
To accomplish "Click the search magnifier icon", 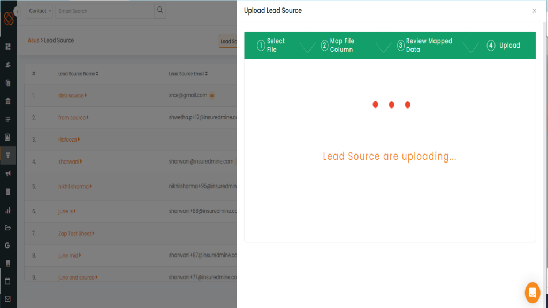I will 160,11.
